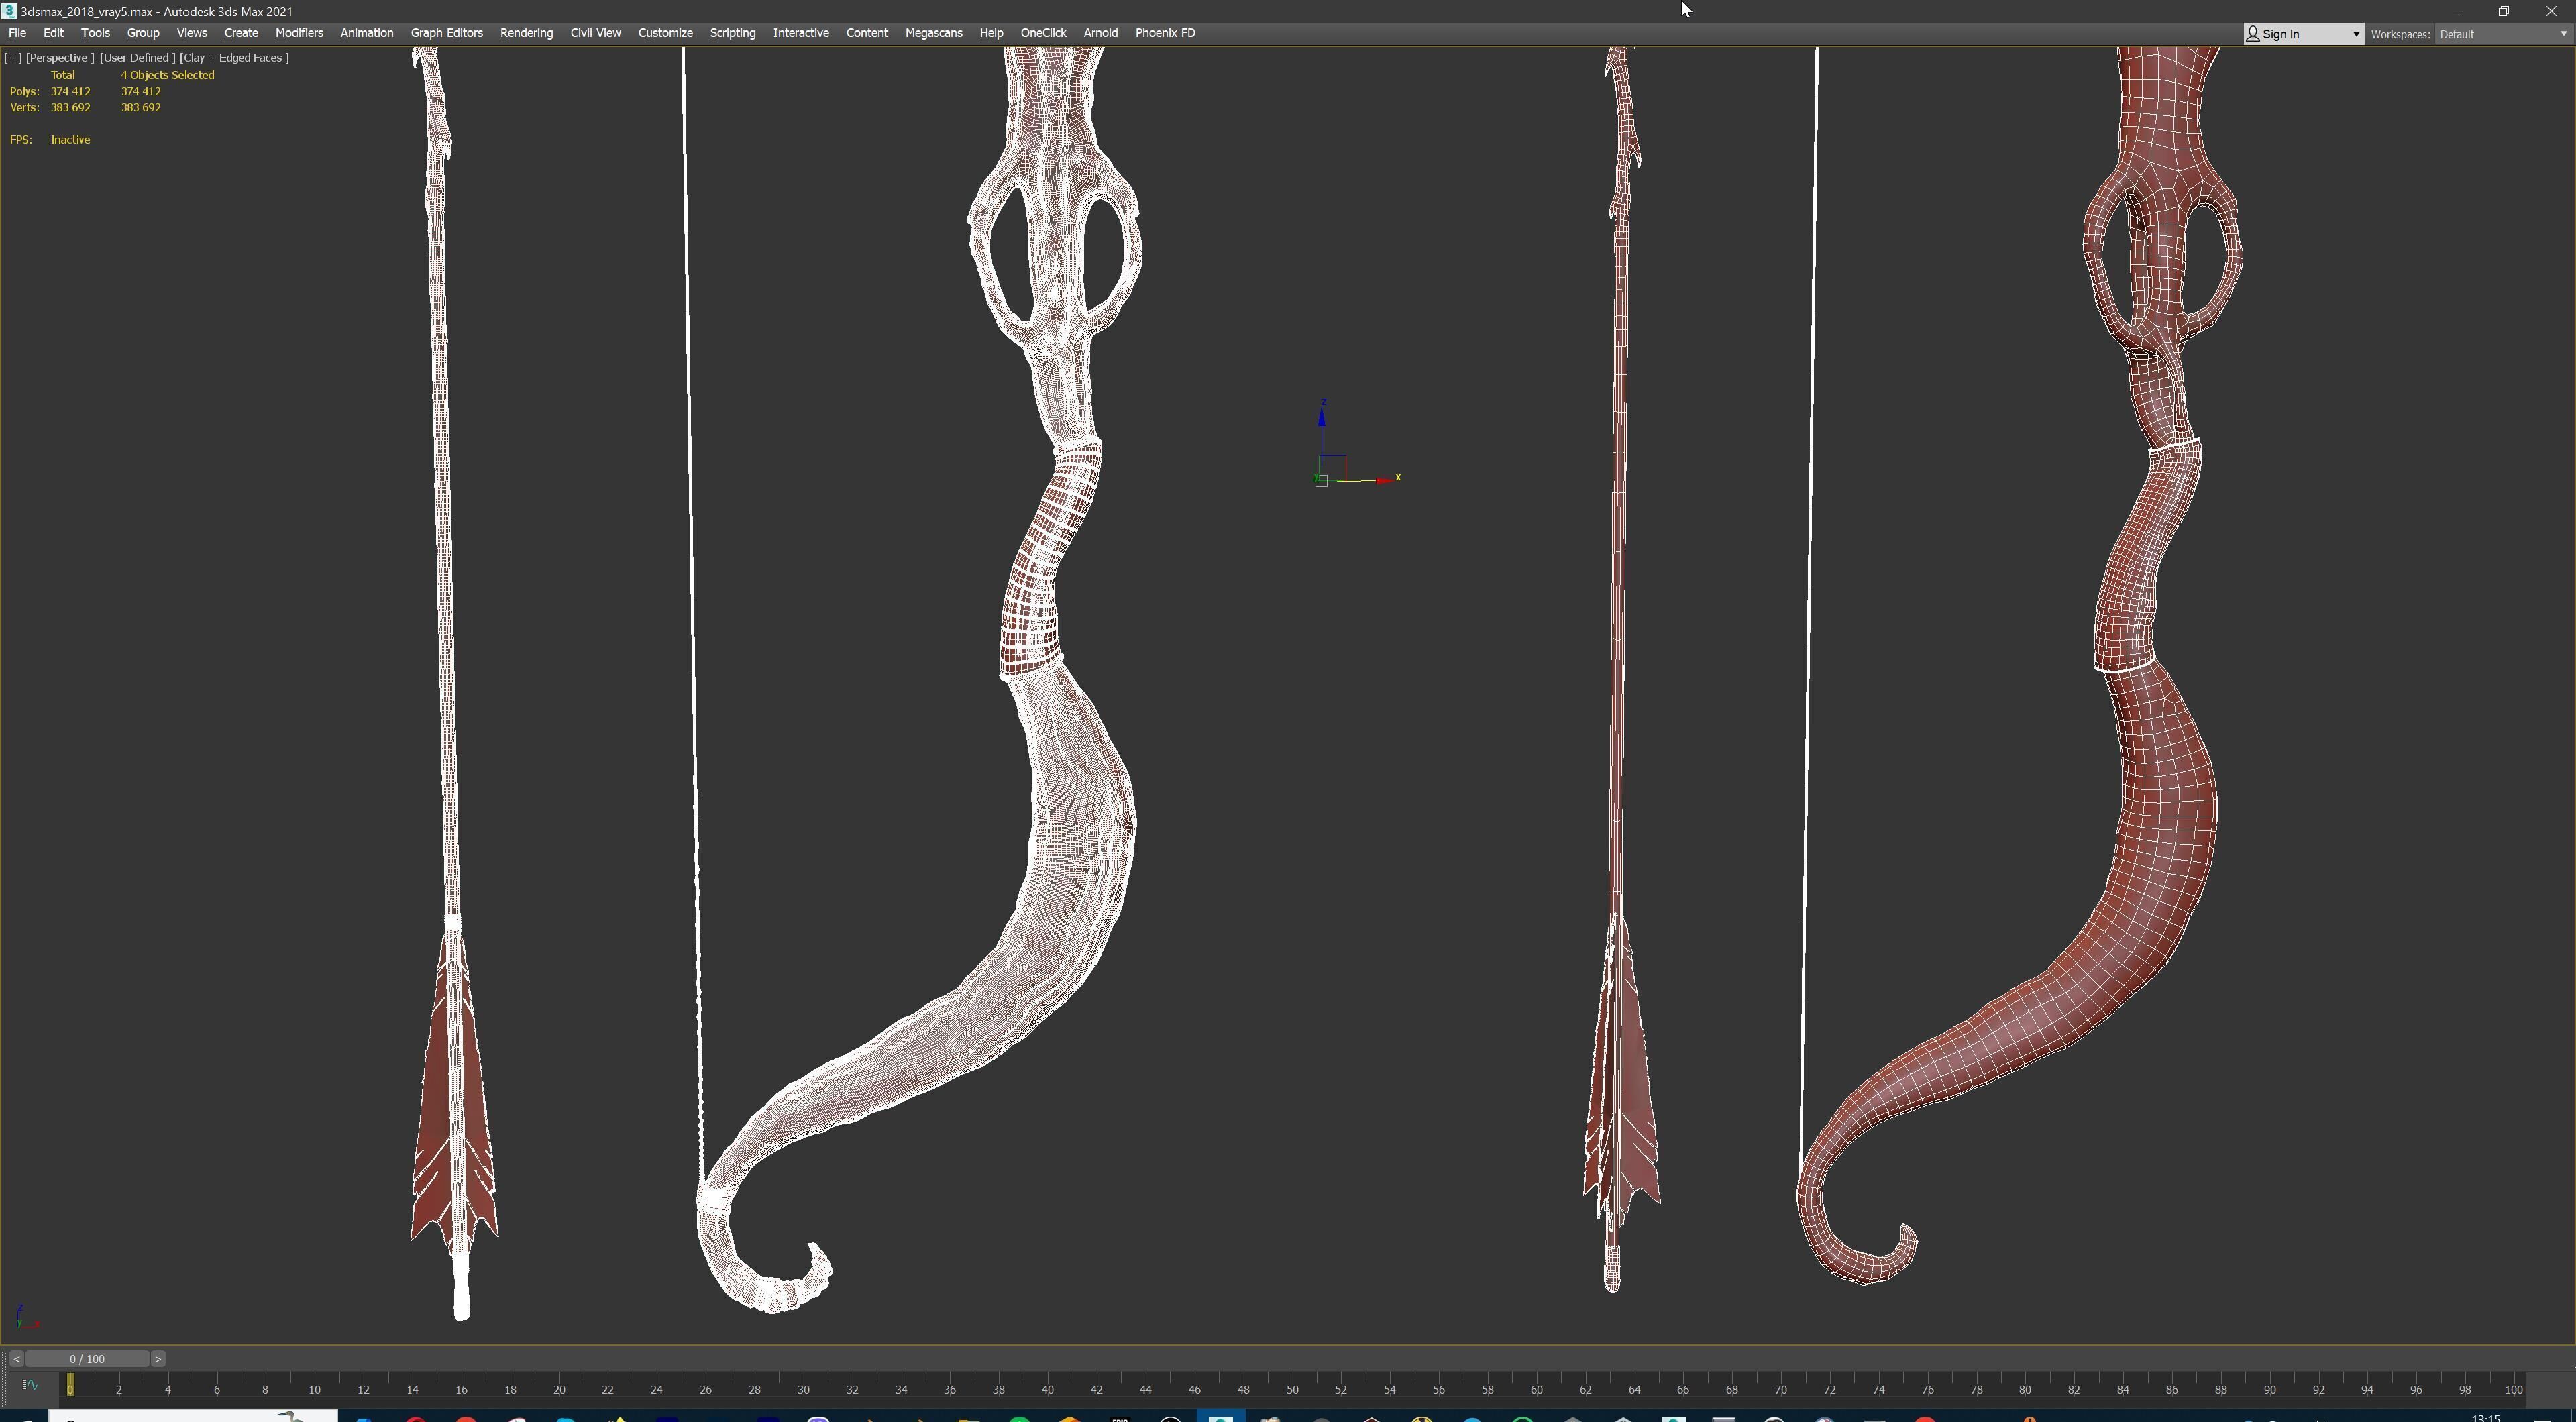Click the next frame arrow on time slider
The height and width of the screenshot is (1422, 2576).
coord(158,1359)
